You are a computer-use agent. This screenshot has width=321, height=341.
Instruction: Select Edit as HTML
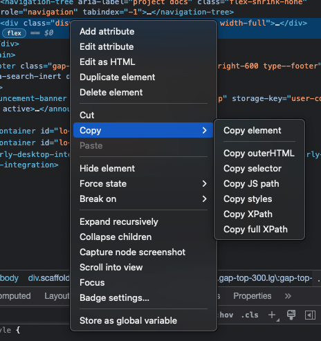pyautogui.click(x=107, y=62)
